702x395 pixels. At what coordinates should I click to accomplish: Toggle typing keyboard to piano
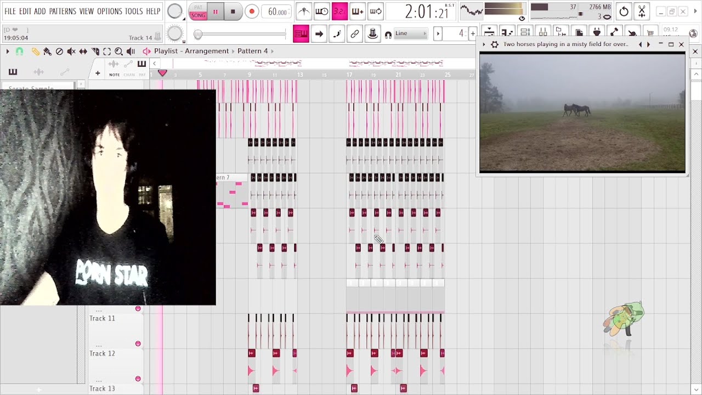click(301, 34)
